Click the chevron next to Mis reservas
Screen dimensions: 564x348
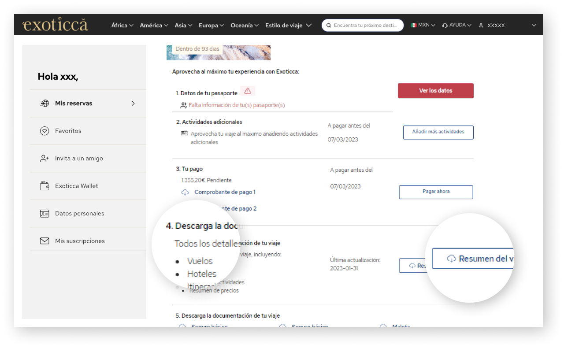(x=133, y=104)
